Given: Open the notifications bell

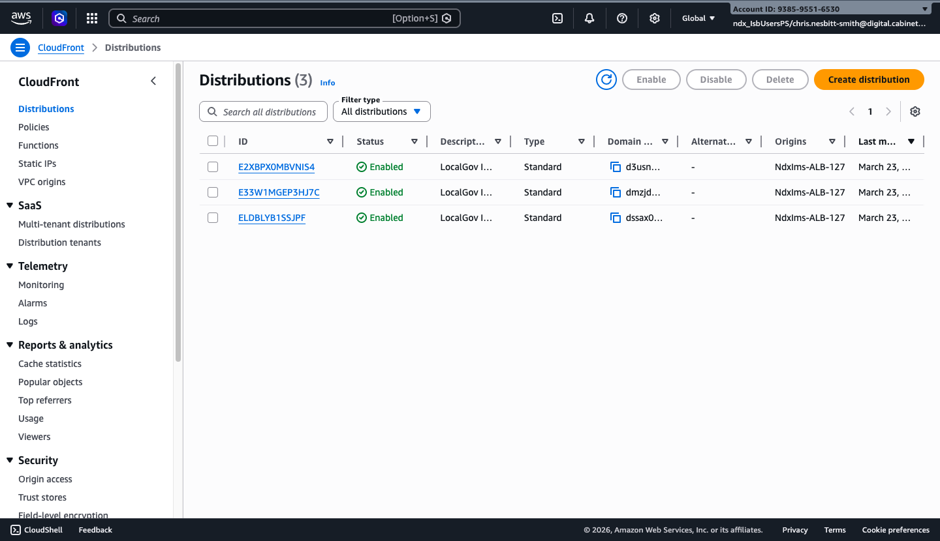Looking at the screenshot, I should coord(589,18).
